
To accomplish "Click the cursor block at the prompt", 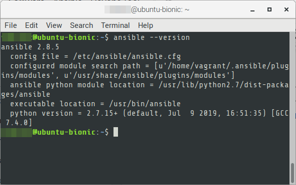I will click(115, 132).
